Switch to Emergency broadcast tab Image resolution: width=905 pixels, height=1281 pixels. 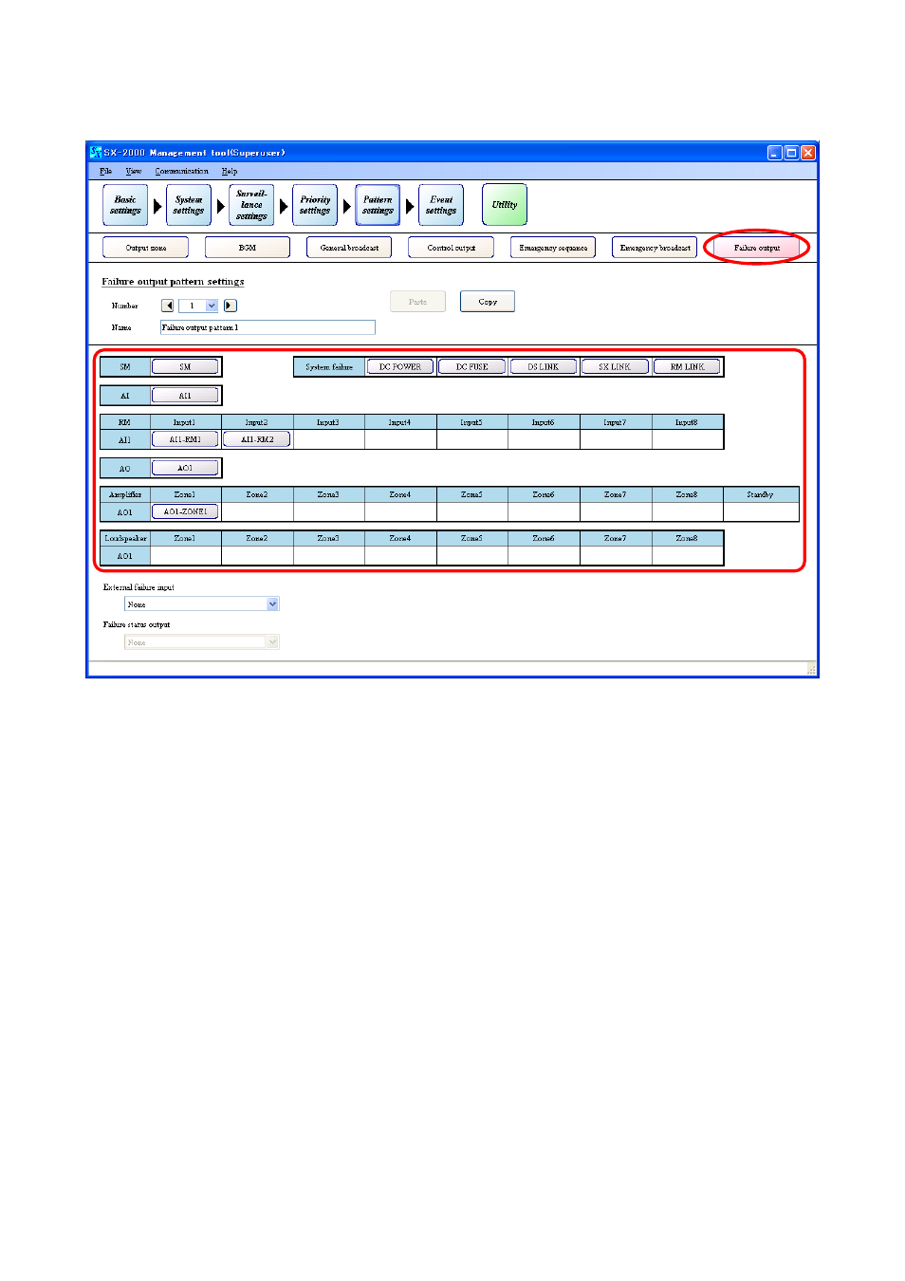pos(655,248)
